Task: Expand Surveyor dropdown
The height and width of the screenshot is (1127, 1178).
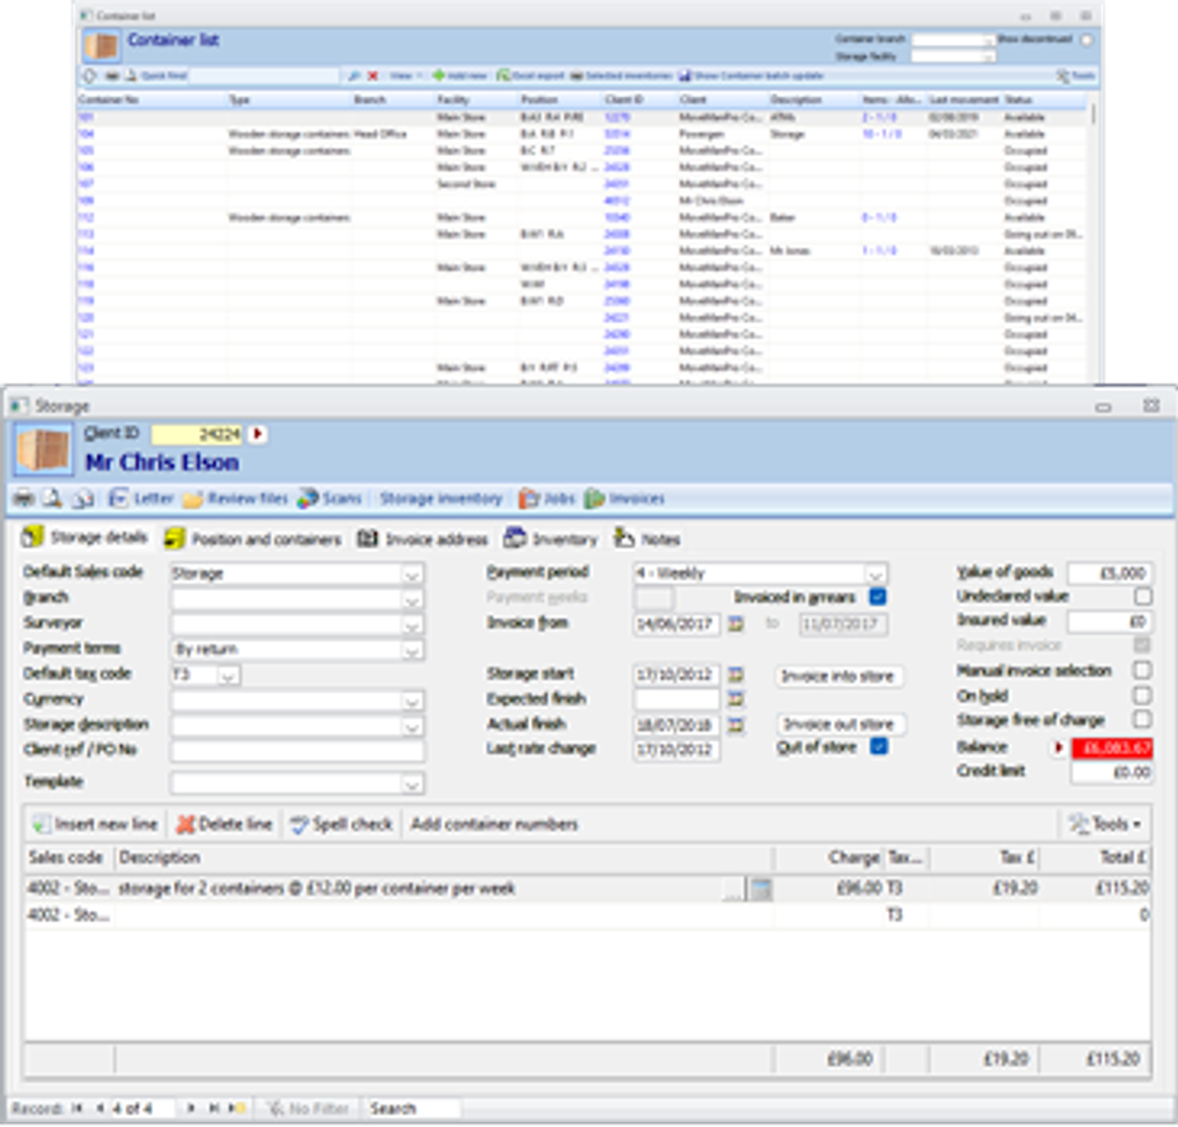Action: [x=412, y=624]
